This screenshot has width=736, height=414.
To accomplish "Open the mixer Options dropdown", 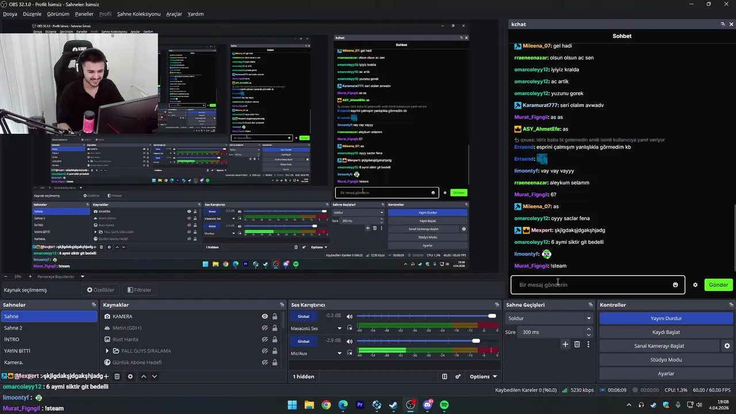I will click(483, 377).
